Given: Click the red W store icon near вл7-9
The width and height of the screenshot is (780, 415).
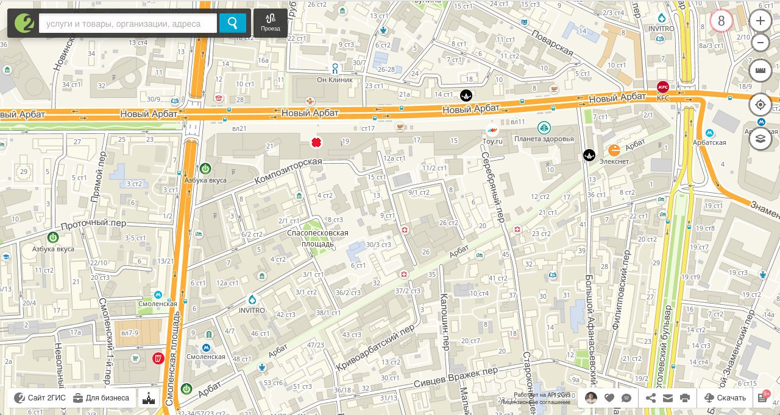Looking at the screenshot, I should [x=158, y=358].
